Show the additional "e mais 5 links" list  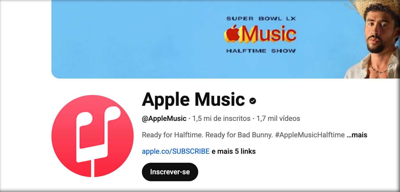[234, 151]
